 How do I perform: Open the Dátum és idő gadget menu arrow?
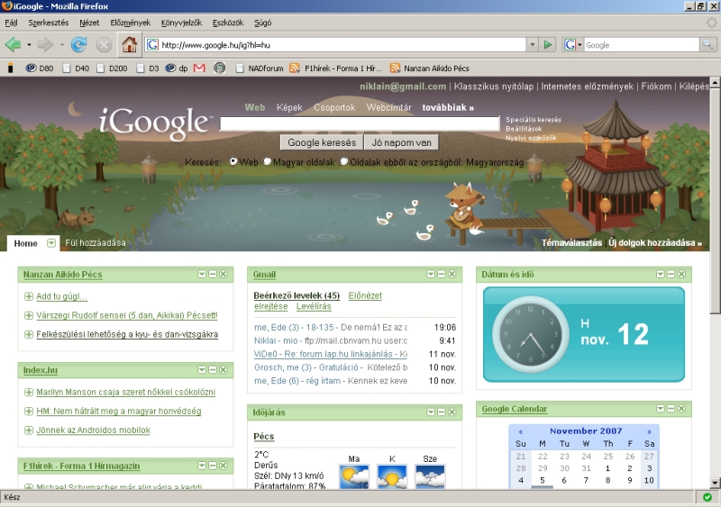pyautogui.click(x=661, y=274)
